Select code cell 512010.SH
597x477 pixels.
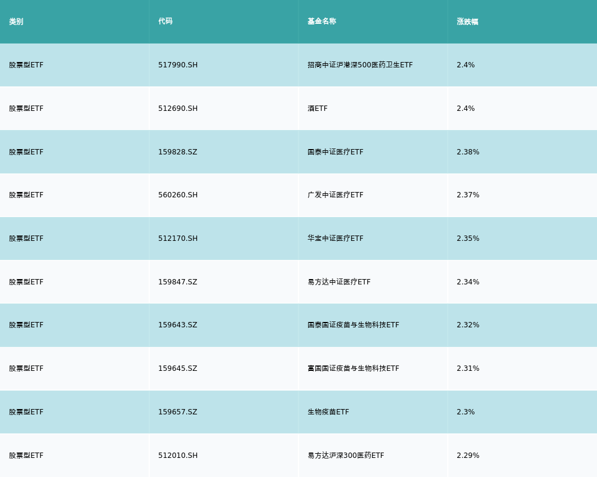pyautogui.click(x=178, y=456)
